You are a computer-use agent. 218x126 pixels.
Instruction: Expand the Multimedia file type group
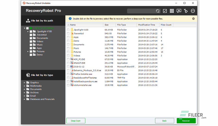25,86
